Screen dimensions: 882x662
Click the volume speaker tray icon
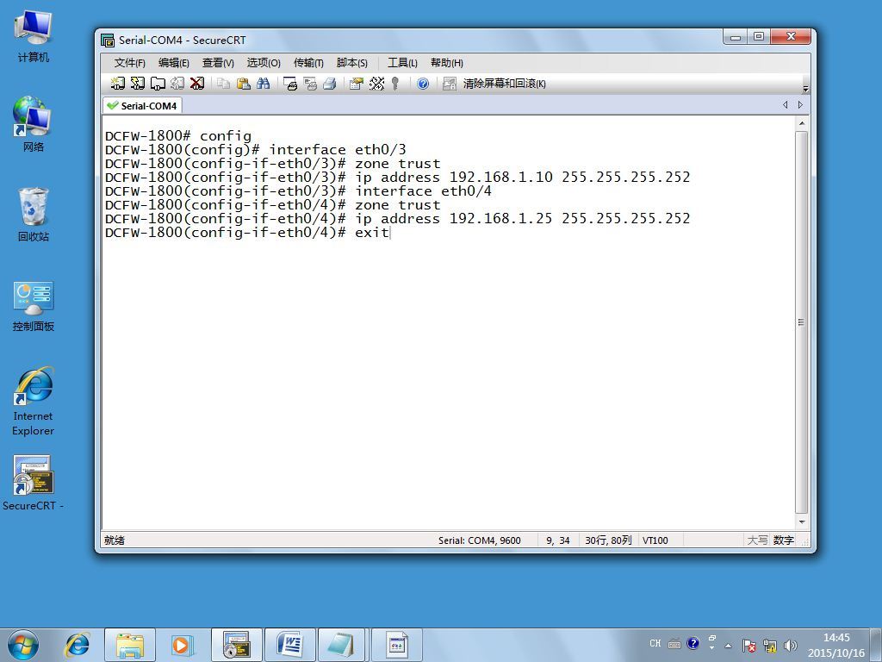point(791,645)
